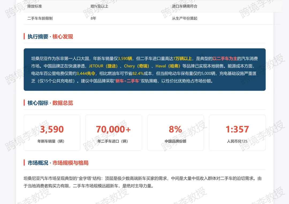Image resolution: width=289 pixels, height=204 pixels.
Task: Click the paragraph beginning '坦桑尼亚汽车市场呈现典型的'
Action: coord(142,182)
